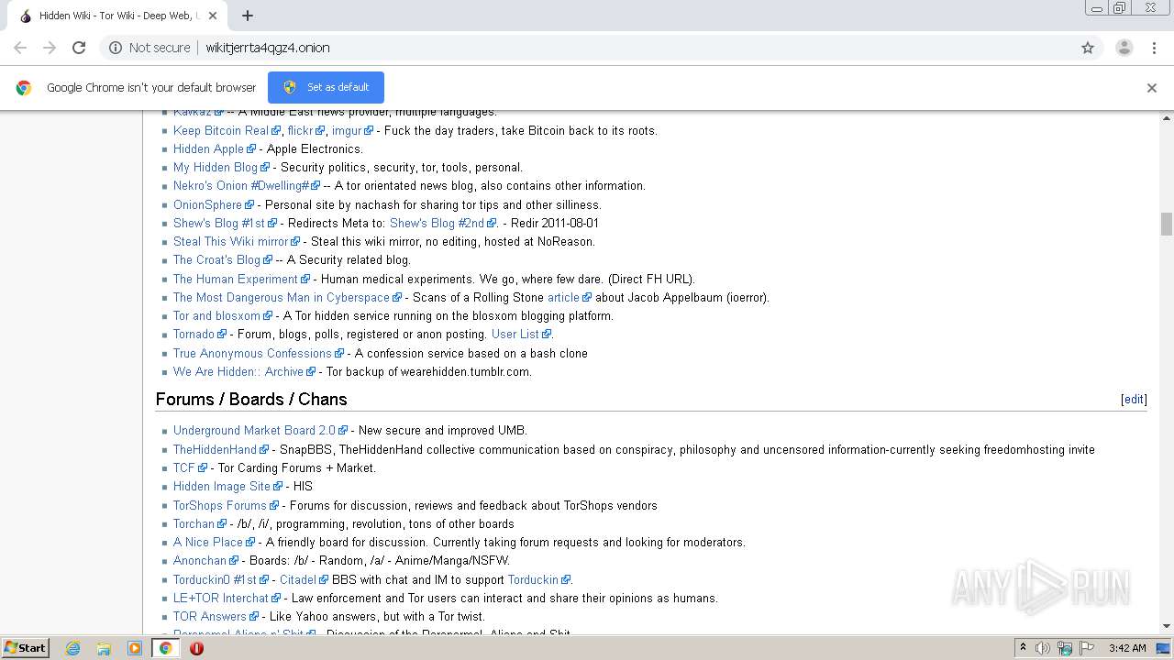Click the edit link for Forums section
This screenshot has width=1174, height=660.
(x=1134, y=400)
